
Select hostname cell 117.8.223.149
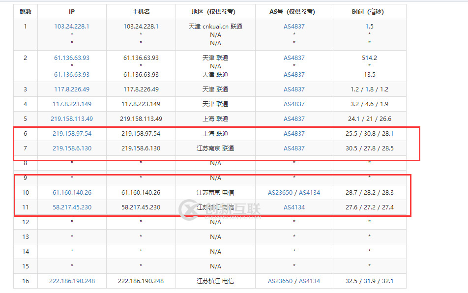click(141, 104)
